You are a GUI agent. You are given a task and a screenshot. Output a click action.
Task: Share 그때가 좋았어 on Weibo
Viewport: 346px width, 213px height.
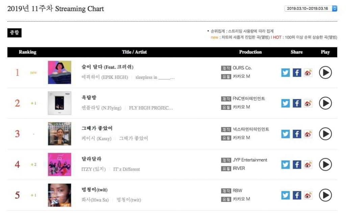(x=308, y=134)
